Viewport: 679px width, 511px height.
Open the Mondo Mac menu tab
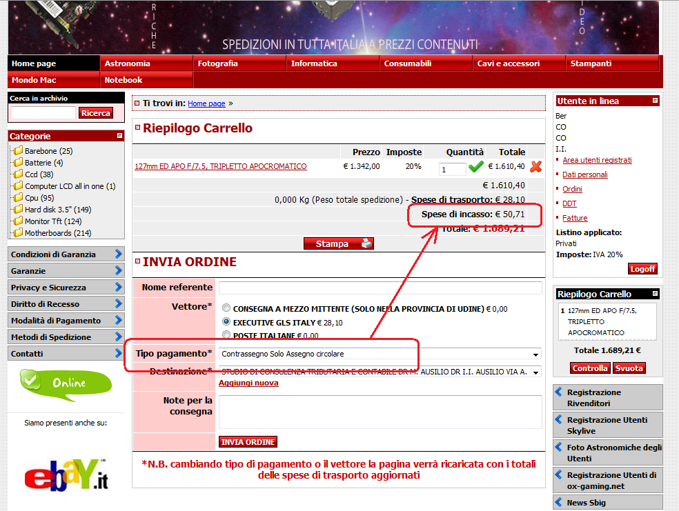point(53,79)
